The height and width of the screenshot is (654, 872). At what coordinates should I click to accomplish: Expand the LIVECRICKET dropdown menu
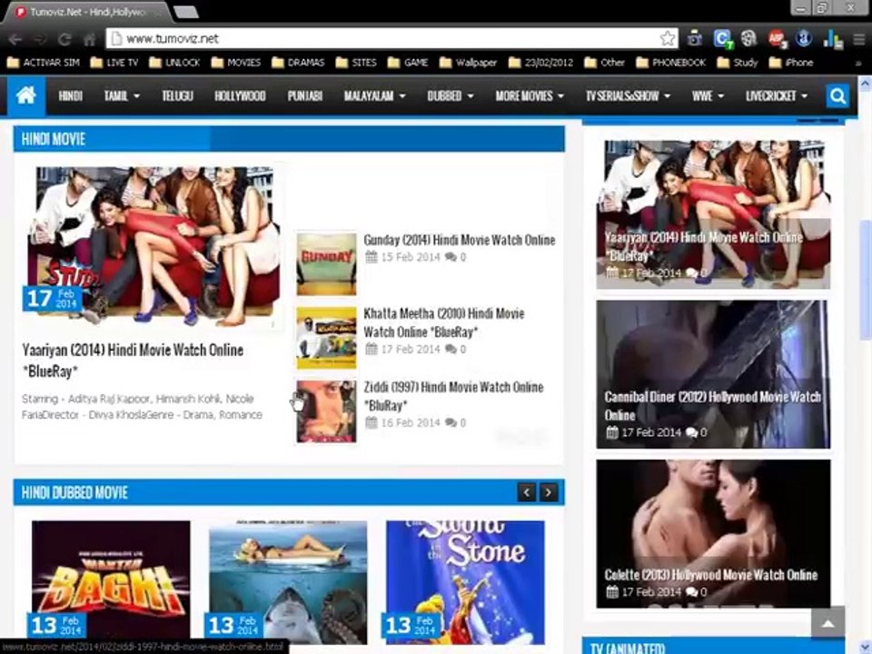(x=777, y=96)
